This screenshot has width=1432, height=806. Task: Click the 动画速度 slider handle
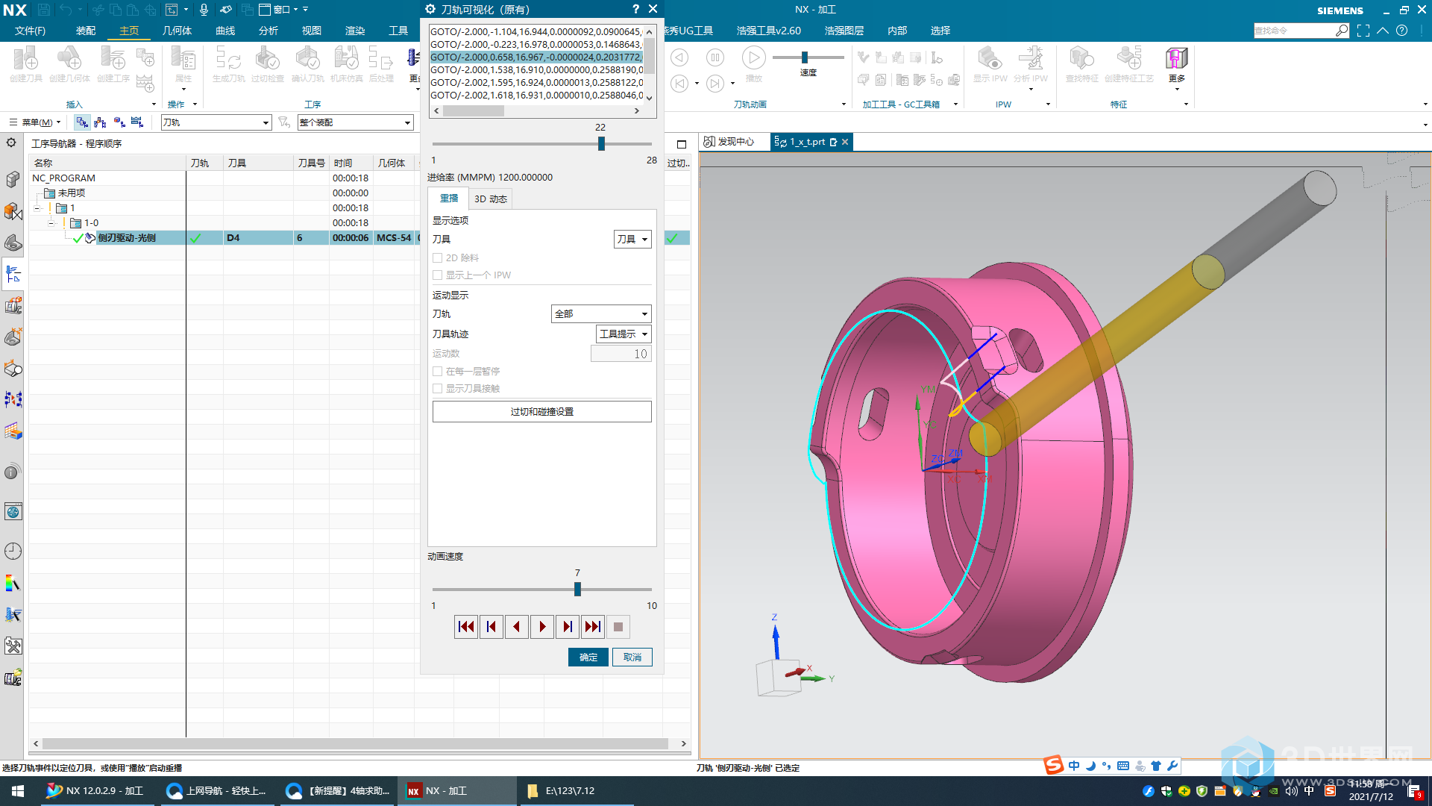(577, 589)
